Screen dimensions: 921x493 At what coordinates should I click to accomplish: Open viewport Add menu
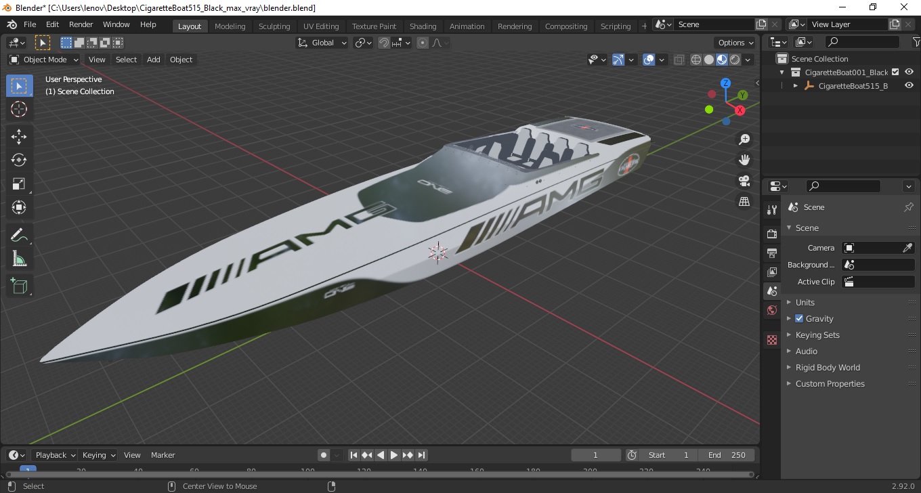click(154, 60)
